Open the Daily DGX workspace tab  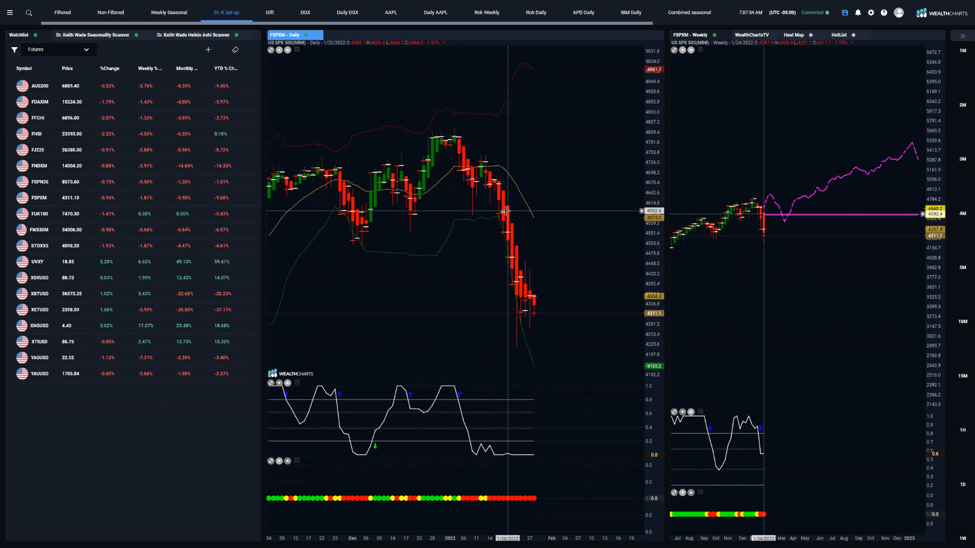347,13
